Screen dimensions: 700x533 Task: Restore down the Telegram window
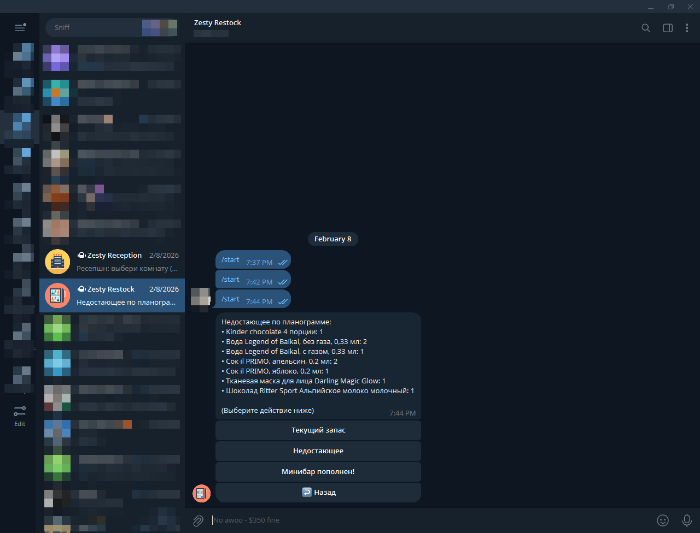pos(670,7)
